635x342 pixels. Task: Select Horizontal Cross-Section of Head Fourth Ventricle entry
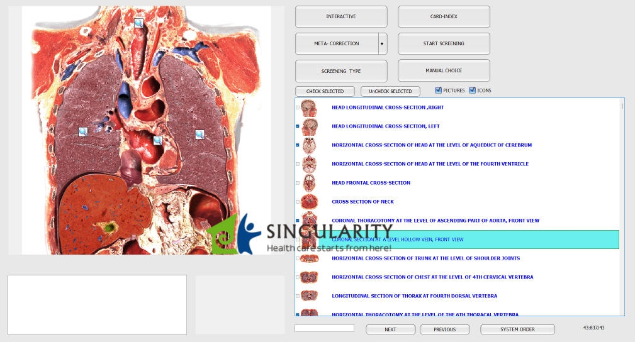pos(430,164)
